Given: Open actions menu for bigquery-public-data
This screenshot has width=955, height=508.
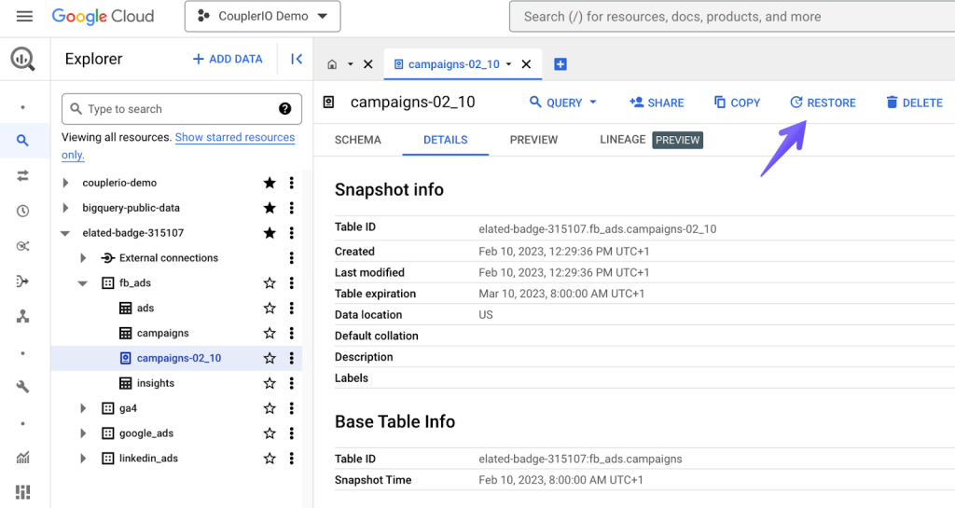Looking at the screenshot, I should click(292, 208).
